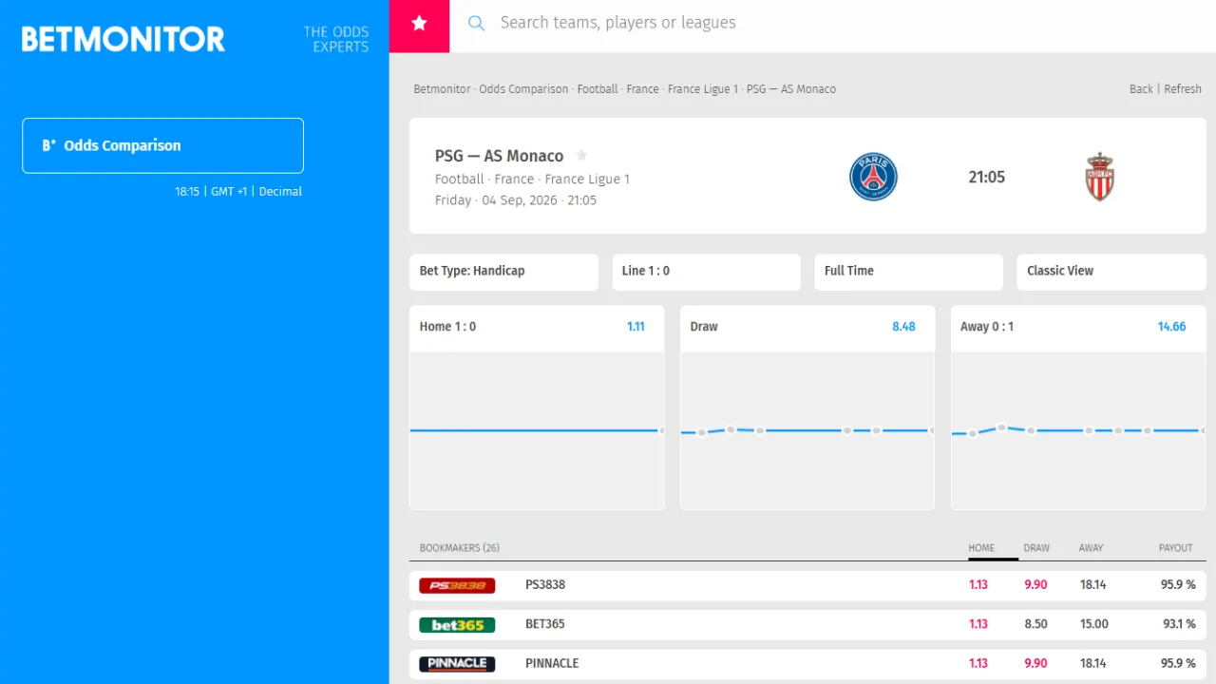Open the Bet Type: Handicap dropdown

click(x=503, y=272)
